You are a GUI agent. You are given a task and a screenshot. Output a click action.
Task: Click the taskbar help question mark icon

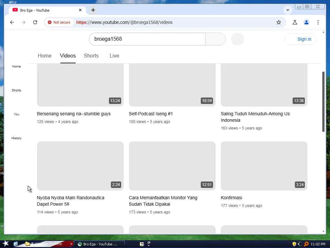click(x=142, y=244)
